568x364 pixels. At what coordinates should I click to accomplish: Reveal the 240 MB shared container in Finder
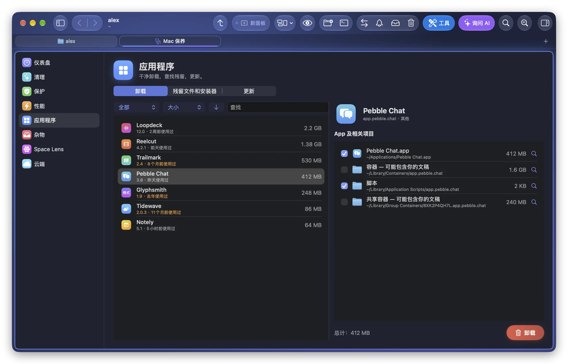[x=534, y=202]
